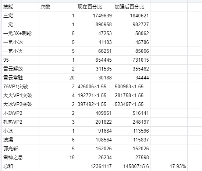Click the cell 397492×1.55

click(95, 104)
